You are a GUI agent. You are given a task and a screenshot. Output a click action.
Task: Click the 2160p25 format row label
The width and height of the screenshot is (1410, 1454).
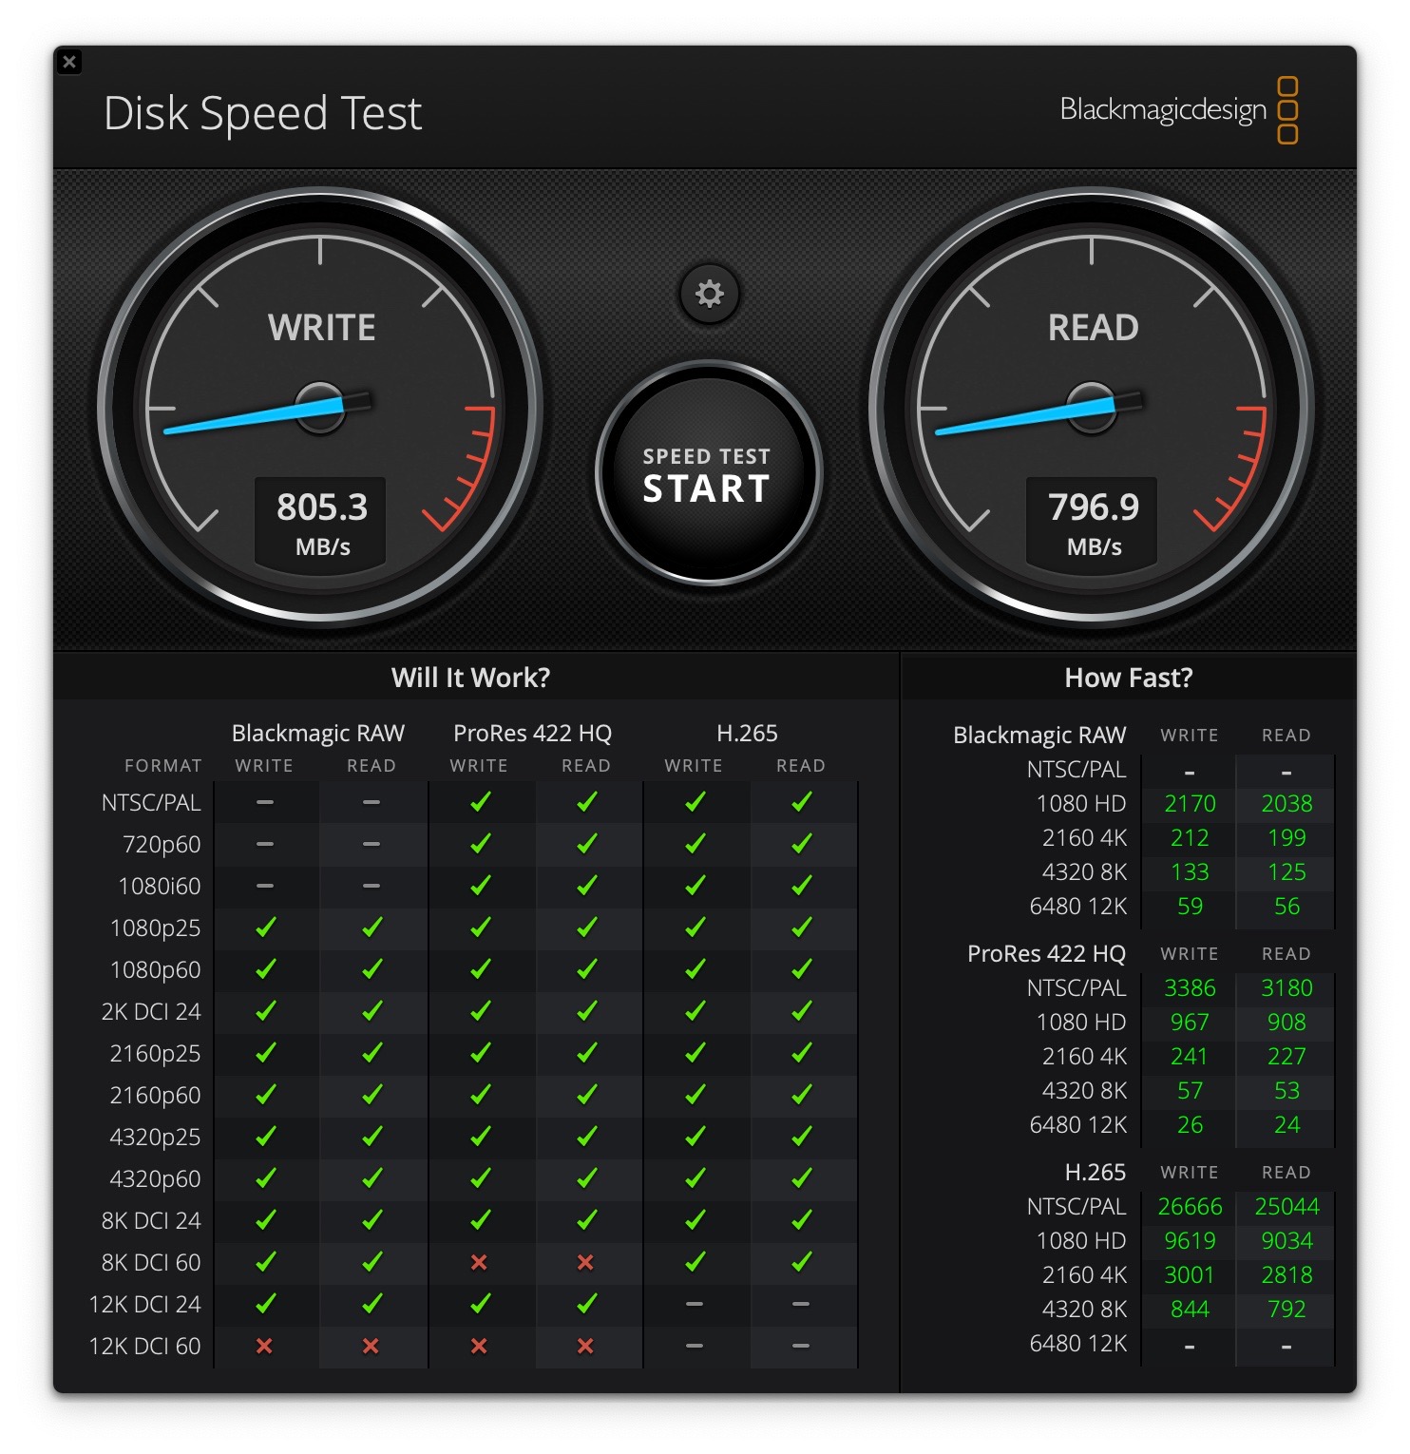(156, 1054)
